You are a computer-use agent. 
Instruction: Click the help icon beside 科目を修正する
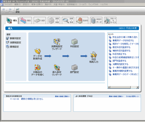click(x=110, y=54)
